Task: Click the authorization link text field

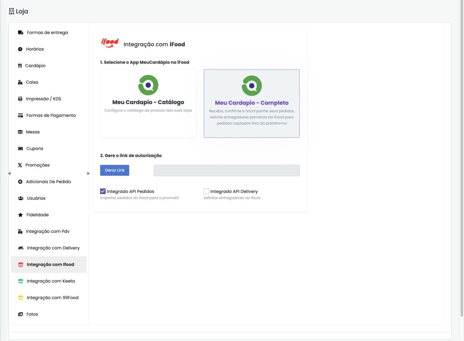Action: coord(227,170)
